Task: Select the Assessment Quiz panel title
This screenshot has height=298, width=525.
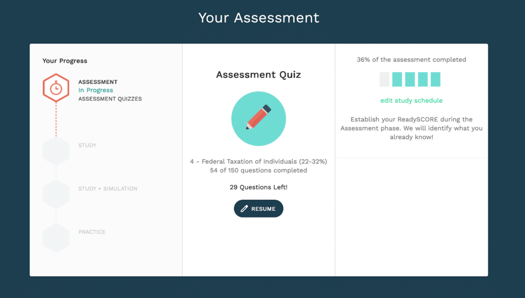Action: [x=258, y=74]
